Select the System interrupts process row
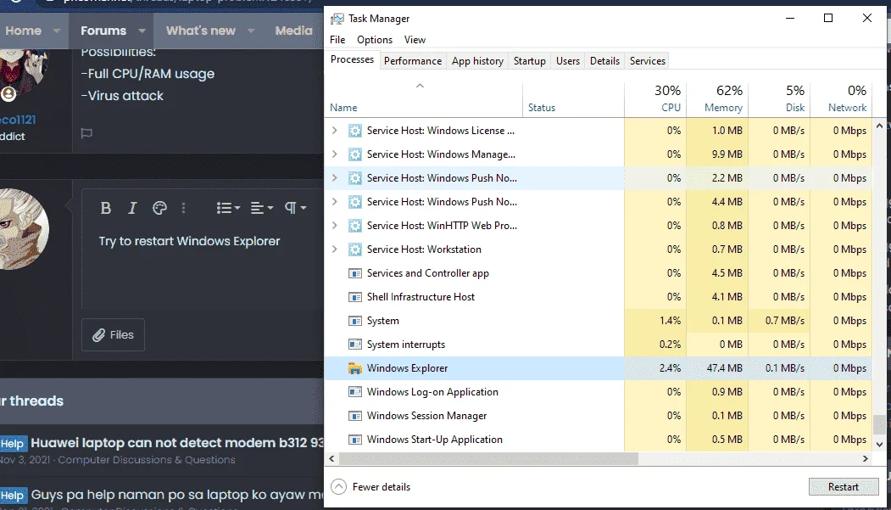Screen dimensions: 891x510 point(598,345)
